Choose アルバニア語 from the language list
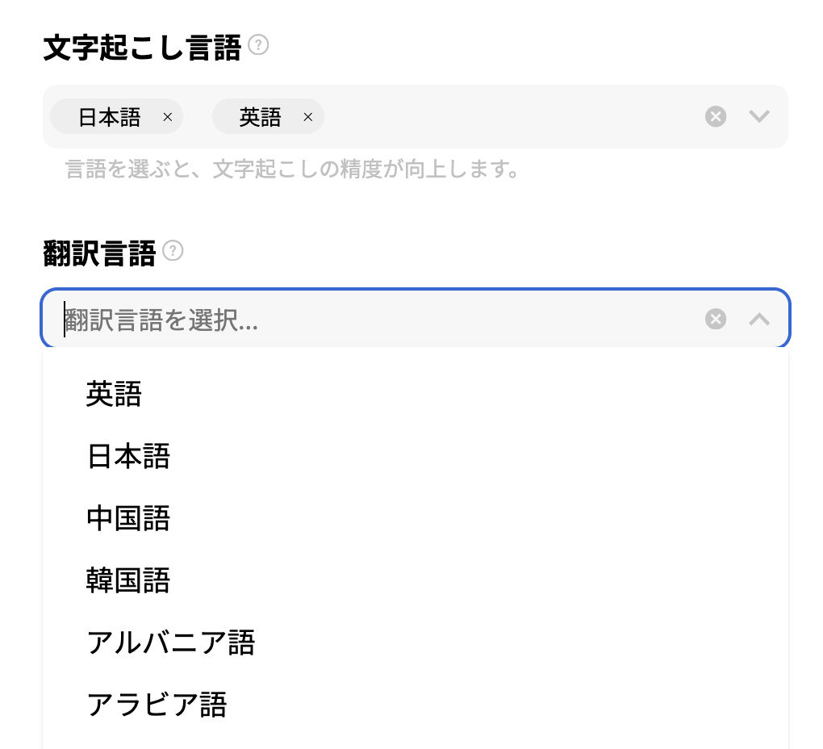Viewport: 823px width, 749px height. coord(170,642)
